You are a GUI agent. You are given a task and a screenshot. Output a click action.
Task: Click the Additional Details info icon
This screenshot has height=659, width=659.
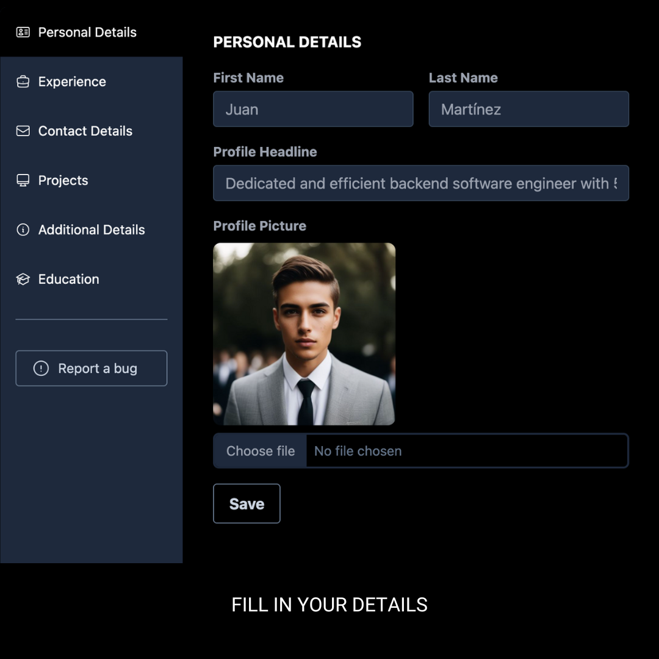coord(23,230)
